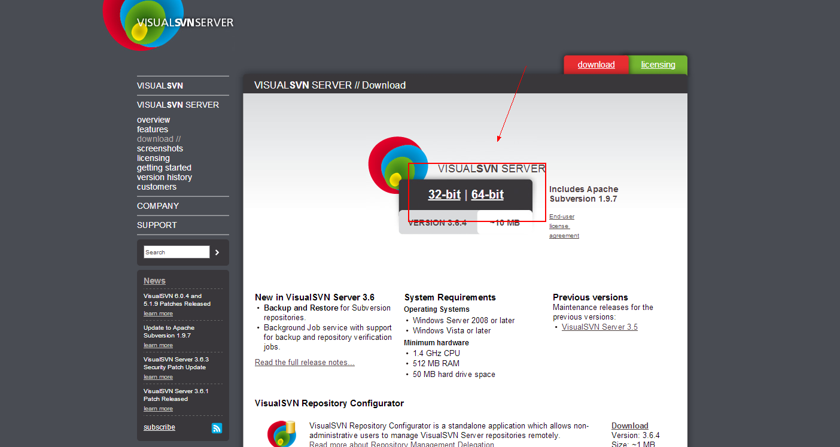Image resolution: width=840 pixels, height=447 pixels.
Task: Click the 1.4 GHz CPU requirement text
Action: point(436,354)
